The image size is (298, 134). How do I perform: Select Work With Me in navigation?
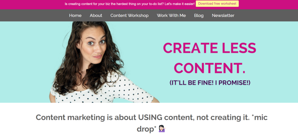click(171, 15)
